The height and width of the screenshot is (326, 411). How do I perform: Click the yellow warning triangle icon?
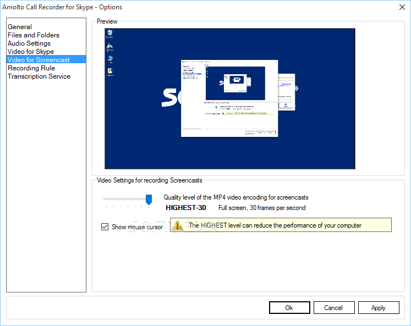point(178,225)
